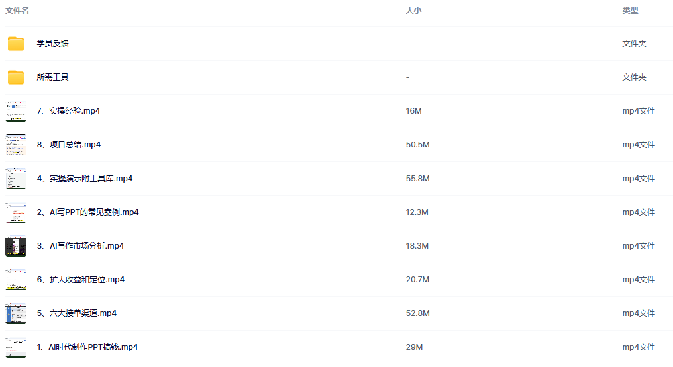
Task: Click thumbnail of 2、AI写PPT的常见案例.mp4
Action: 16,212
